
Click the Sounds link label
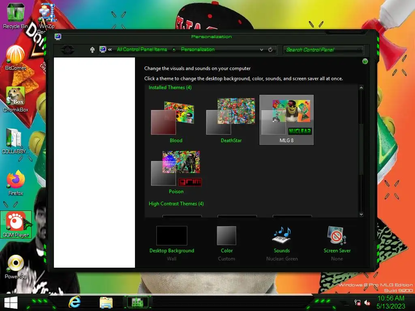(282, 250)
